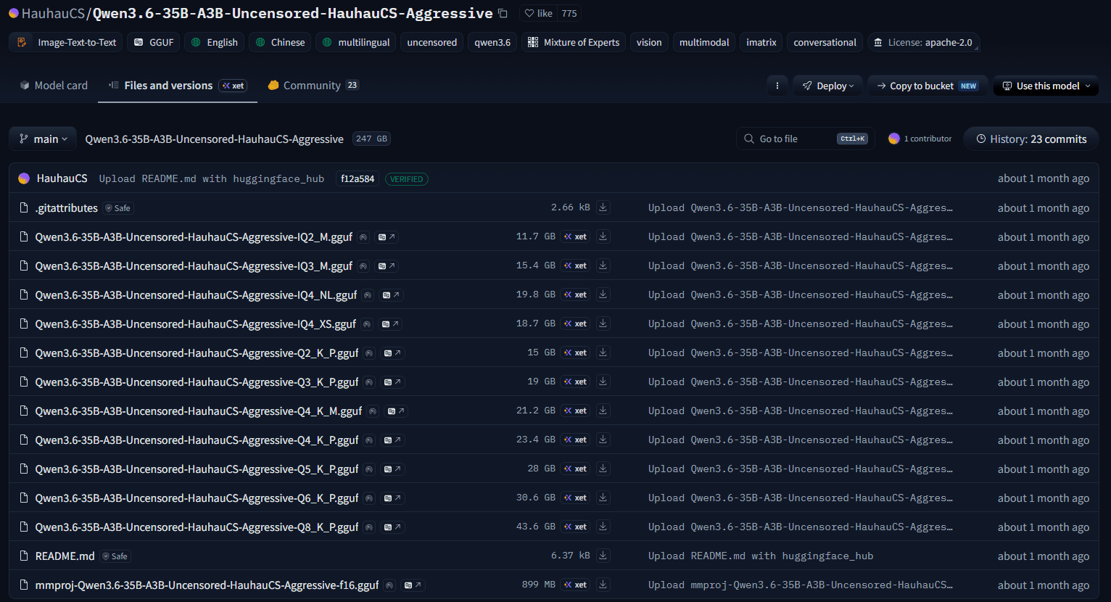The width and height of the screenshot is (1111, 602).
Task: Download the IQ3_M.gguf file
Action: (x=603, y=265)
